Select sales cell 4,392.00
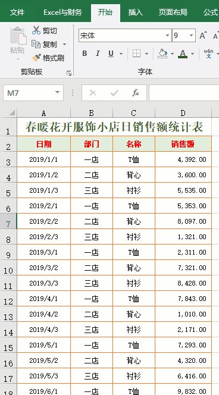The image size is (219, 395). [x=183, y=159]
